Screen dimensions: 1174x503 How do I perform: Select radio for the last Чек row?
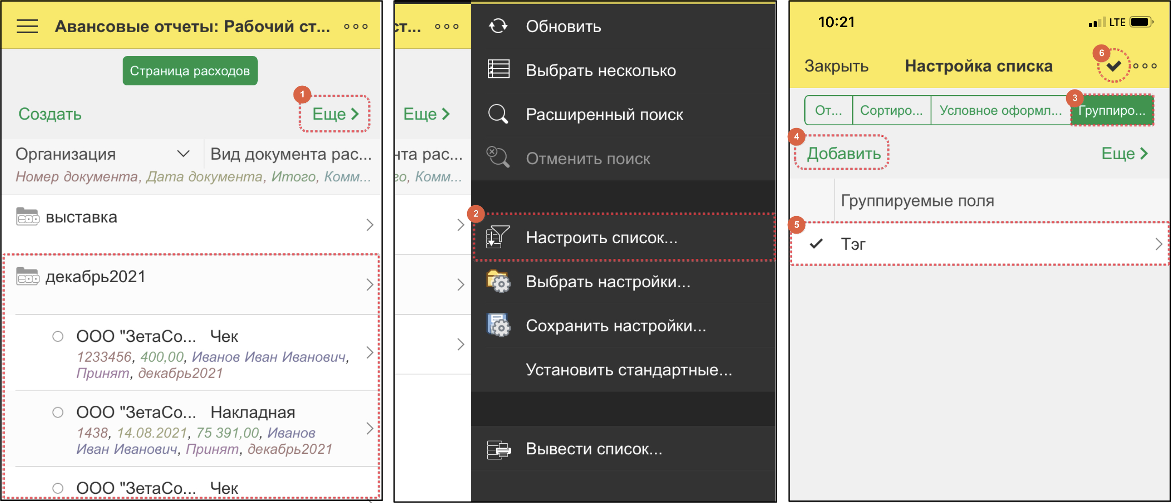[58, 488]
